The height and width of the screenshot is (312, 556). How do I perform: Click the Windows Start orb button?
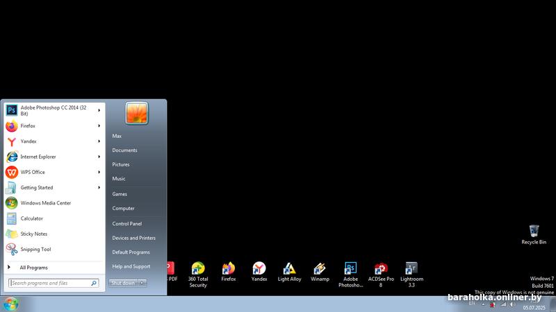pyautogui.click(x=10, y=304)
